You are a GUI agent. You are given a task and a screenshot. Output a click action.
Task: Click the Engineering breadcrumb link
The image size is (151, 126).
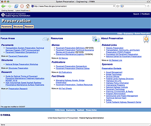click(x=128, y=33)
